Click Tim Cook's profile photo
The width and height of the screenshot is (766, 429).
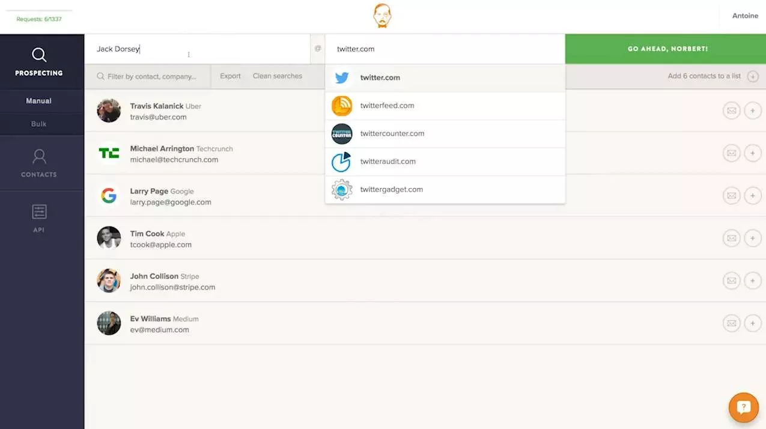[109, 239]
